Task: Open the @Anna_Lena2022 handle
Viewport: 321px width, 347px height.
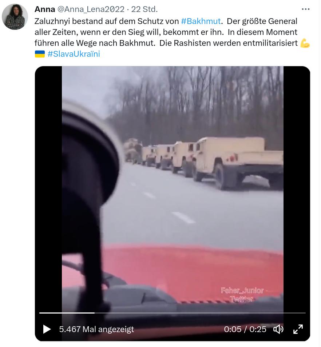Action: click(91, 9)
